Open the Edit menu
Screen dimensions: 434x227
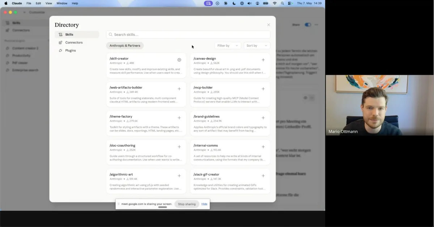[38, 3]
